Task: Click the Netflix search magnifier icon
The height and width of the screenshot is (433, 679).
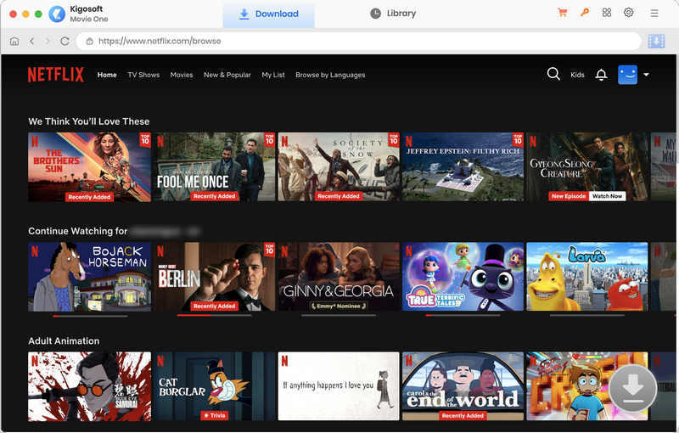Action: pyautogui.click(x=553, y=74)
